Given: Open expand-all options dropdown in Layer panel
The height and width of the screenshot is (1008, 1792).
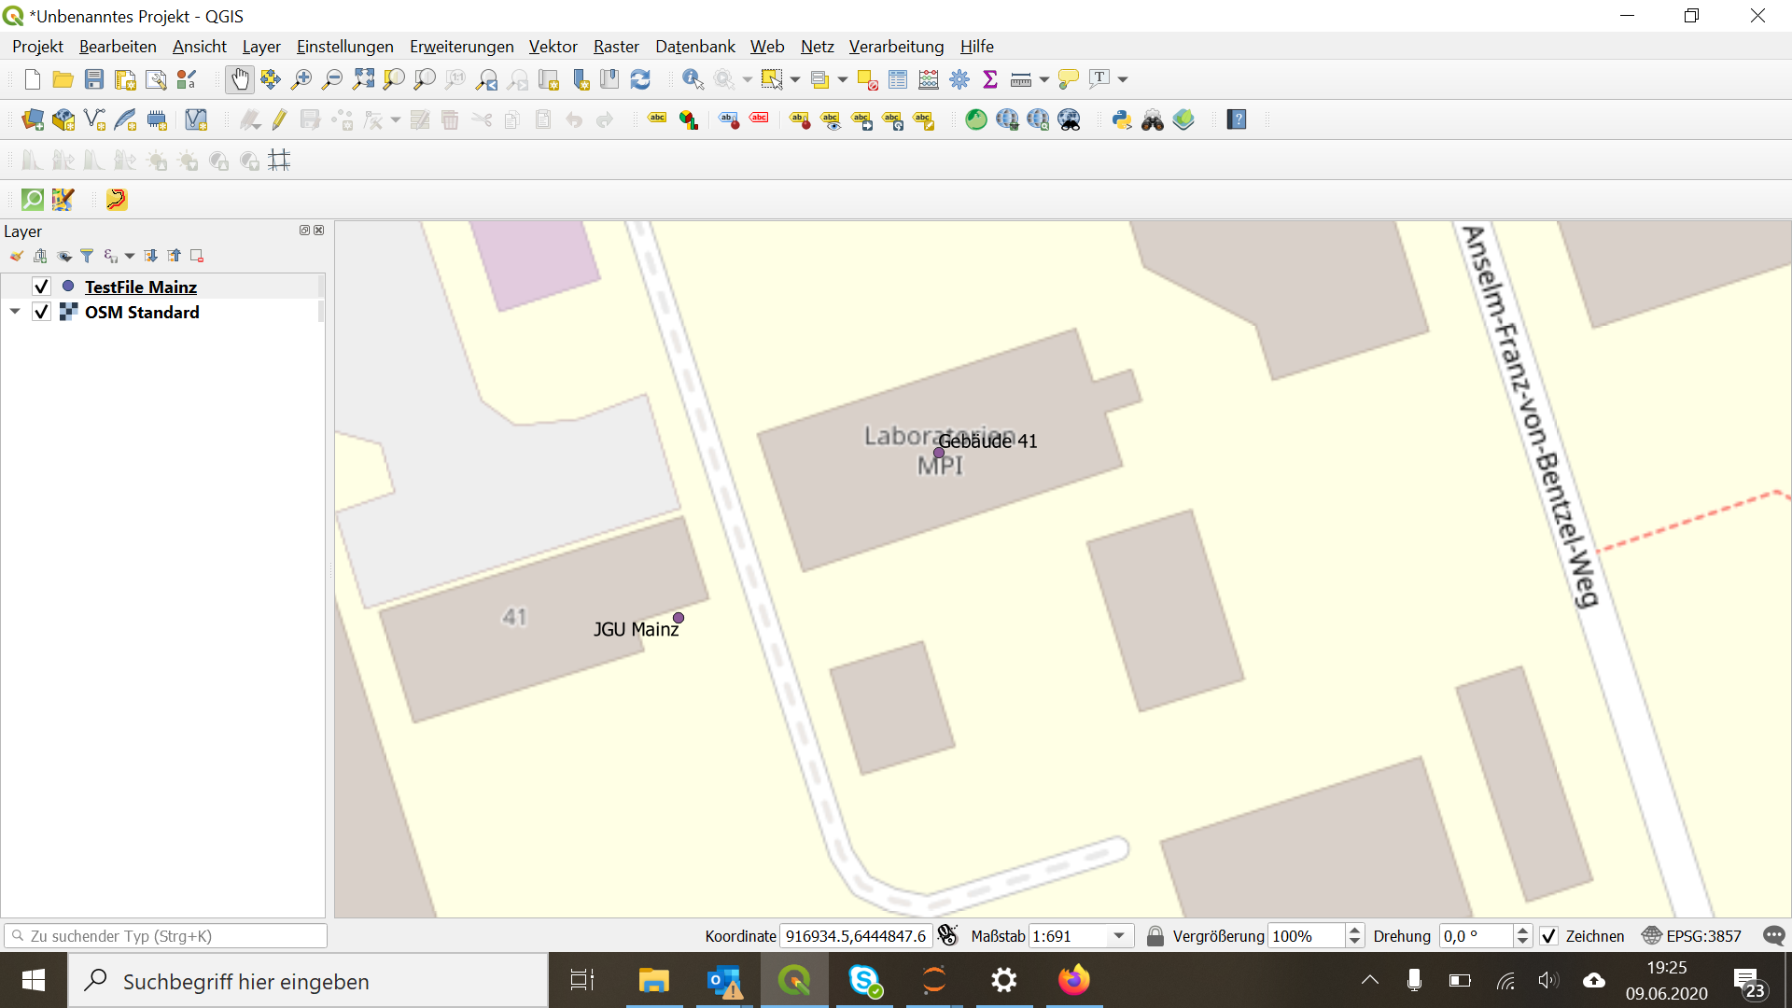Looking at the screenshot, I should point(130,256).
